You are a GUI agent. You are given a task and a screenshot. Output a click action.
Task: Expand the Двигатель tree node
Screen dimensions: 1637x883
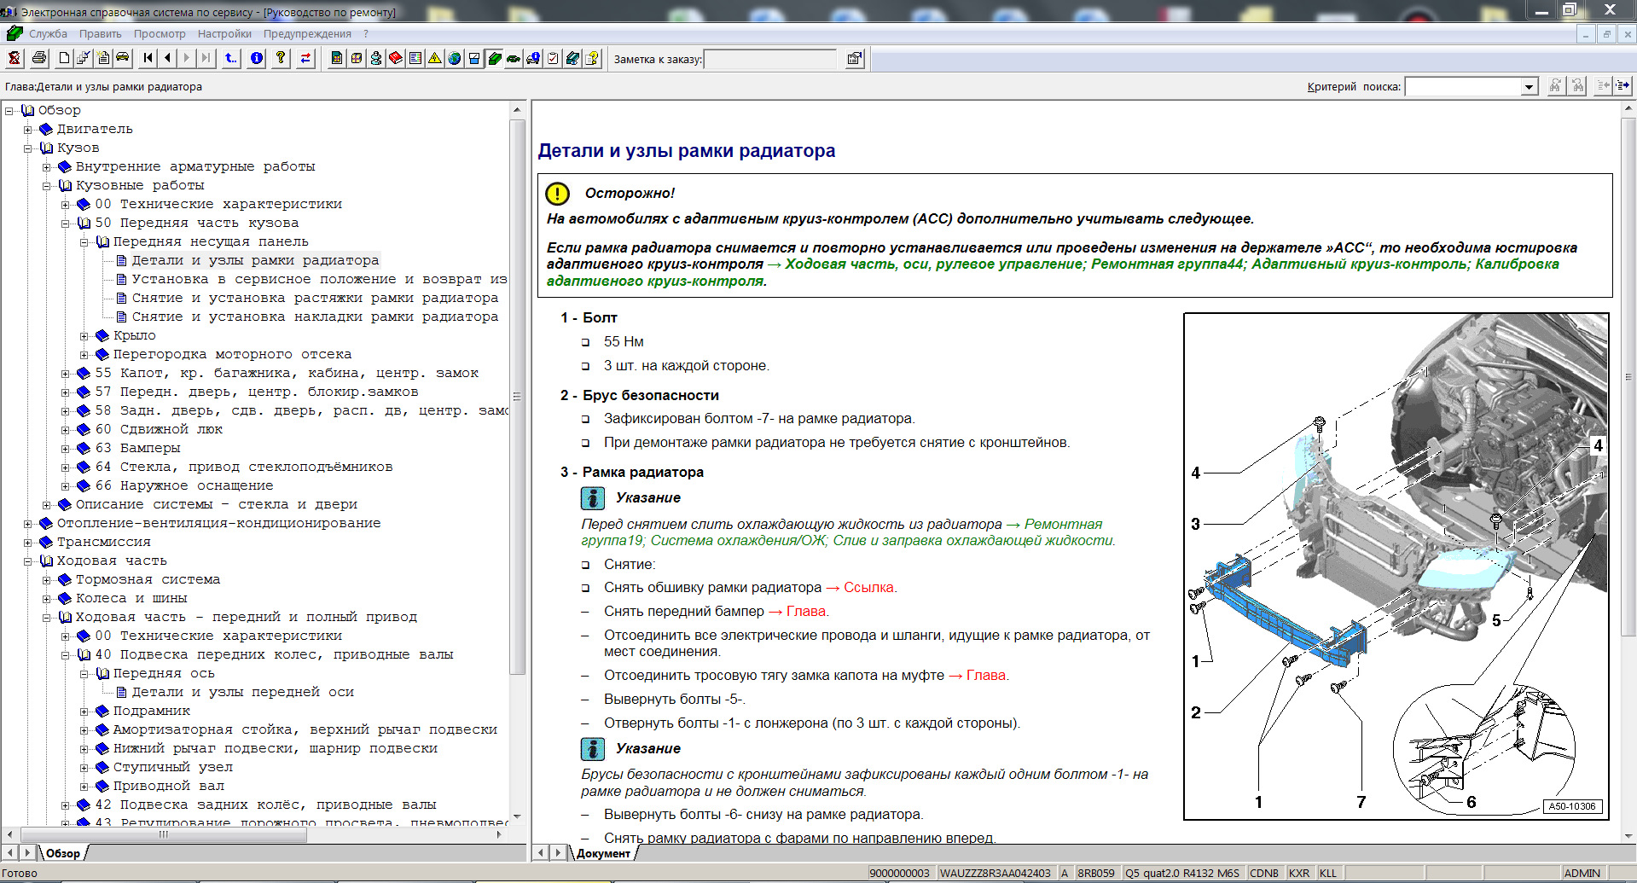click(28, 130)
